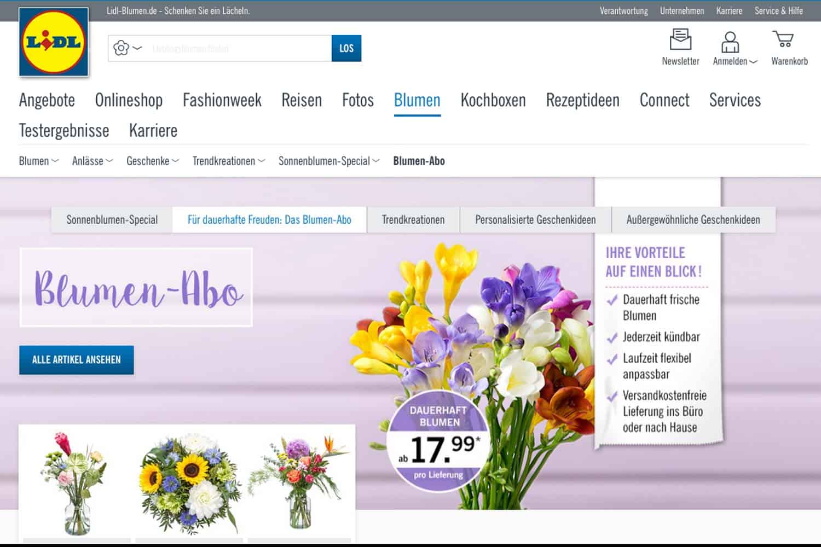Screen dimensions: 821x547
Task: Switch to Außergewöhnliche Geschenkideen tab
Action: pyautogui.click(x=693, y=220)
